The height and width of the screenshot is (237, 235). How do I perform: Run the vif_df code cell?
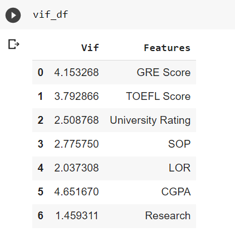(13, 15)
